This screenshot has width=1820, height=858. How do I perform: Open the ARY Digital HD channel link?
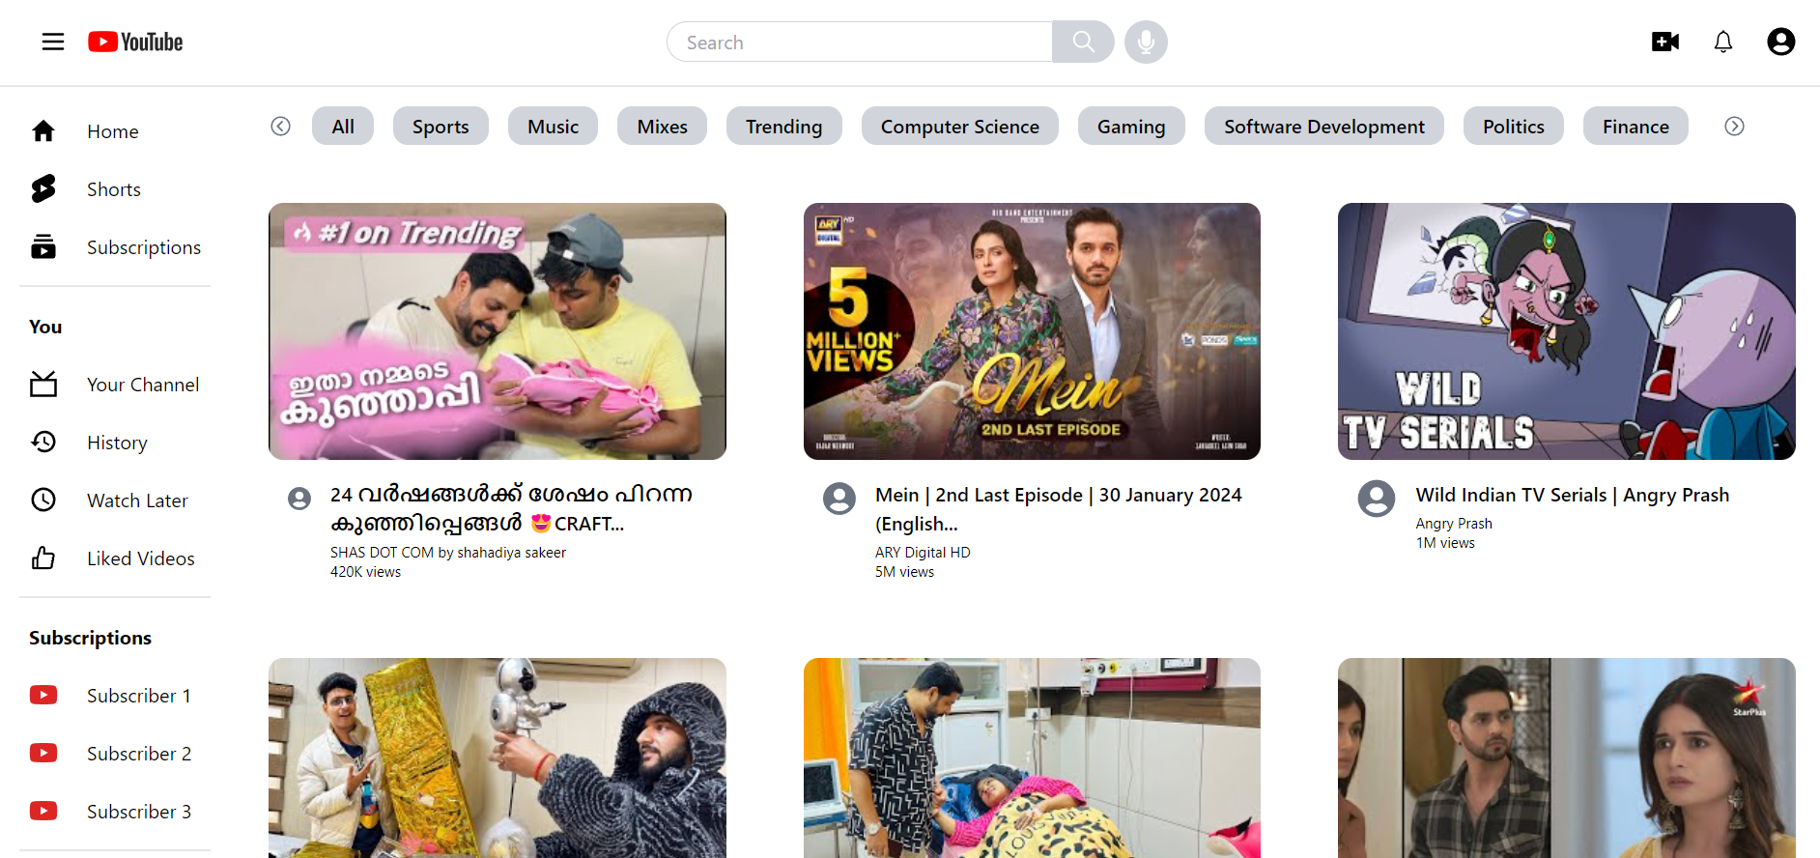click(923, 553)
